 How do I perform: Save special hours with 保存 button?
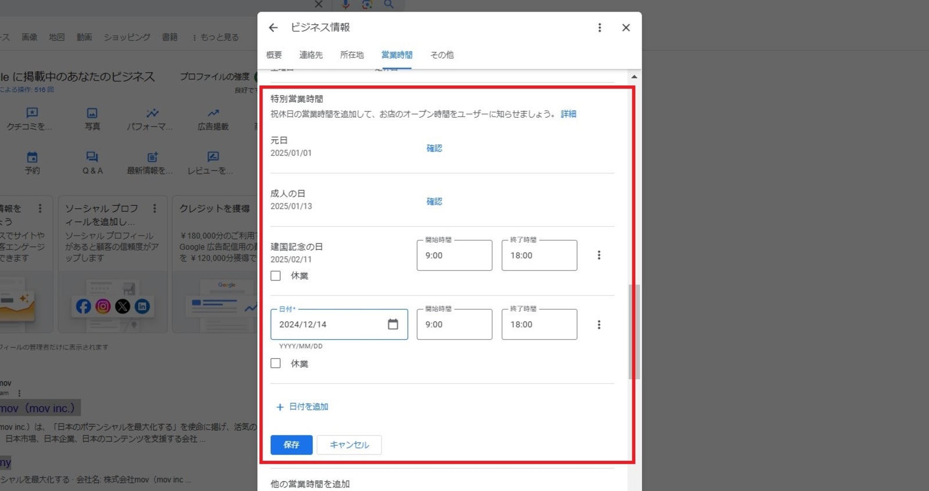tap(291, 445)
